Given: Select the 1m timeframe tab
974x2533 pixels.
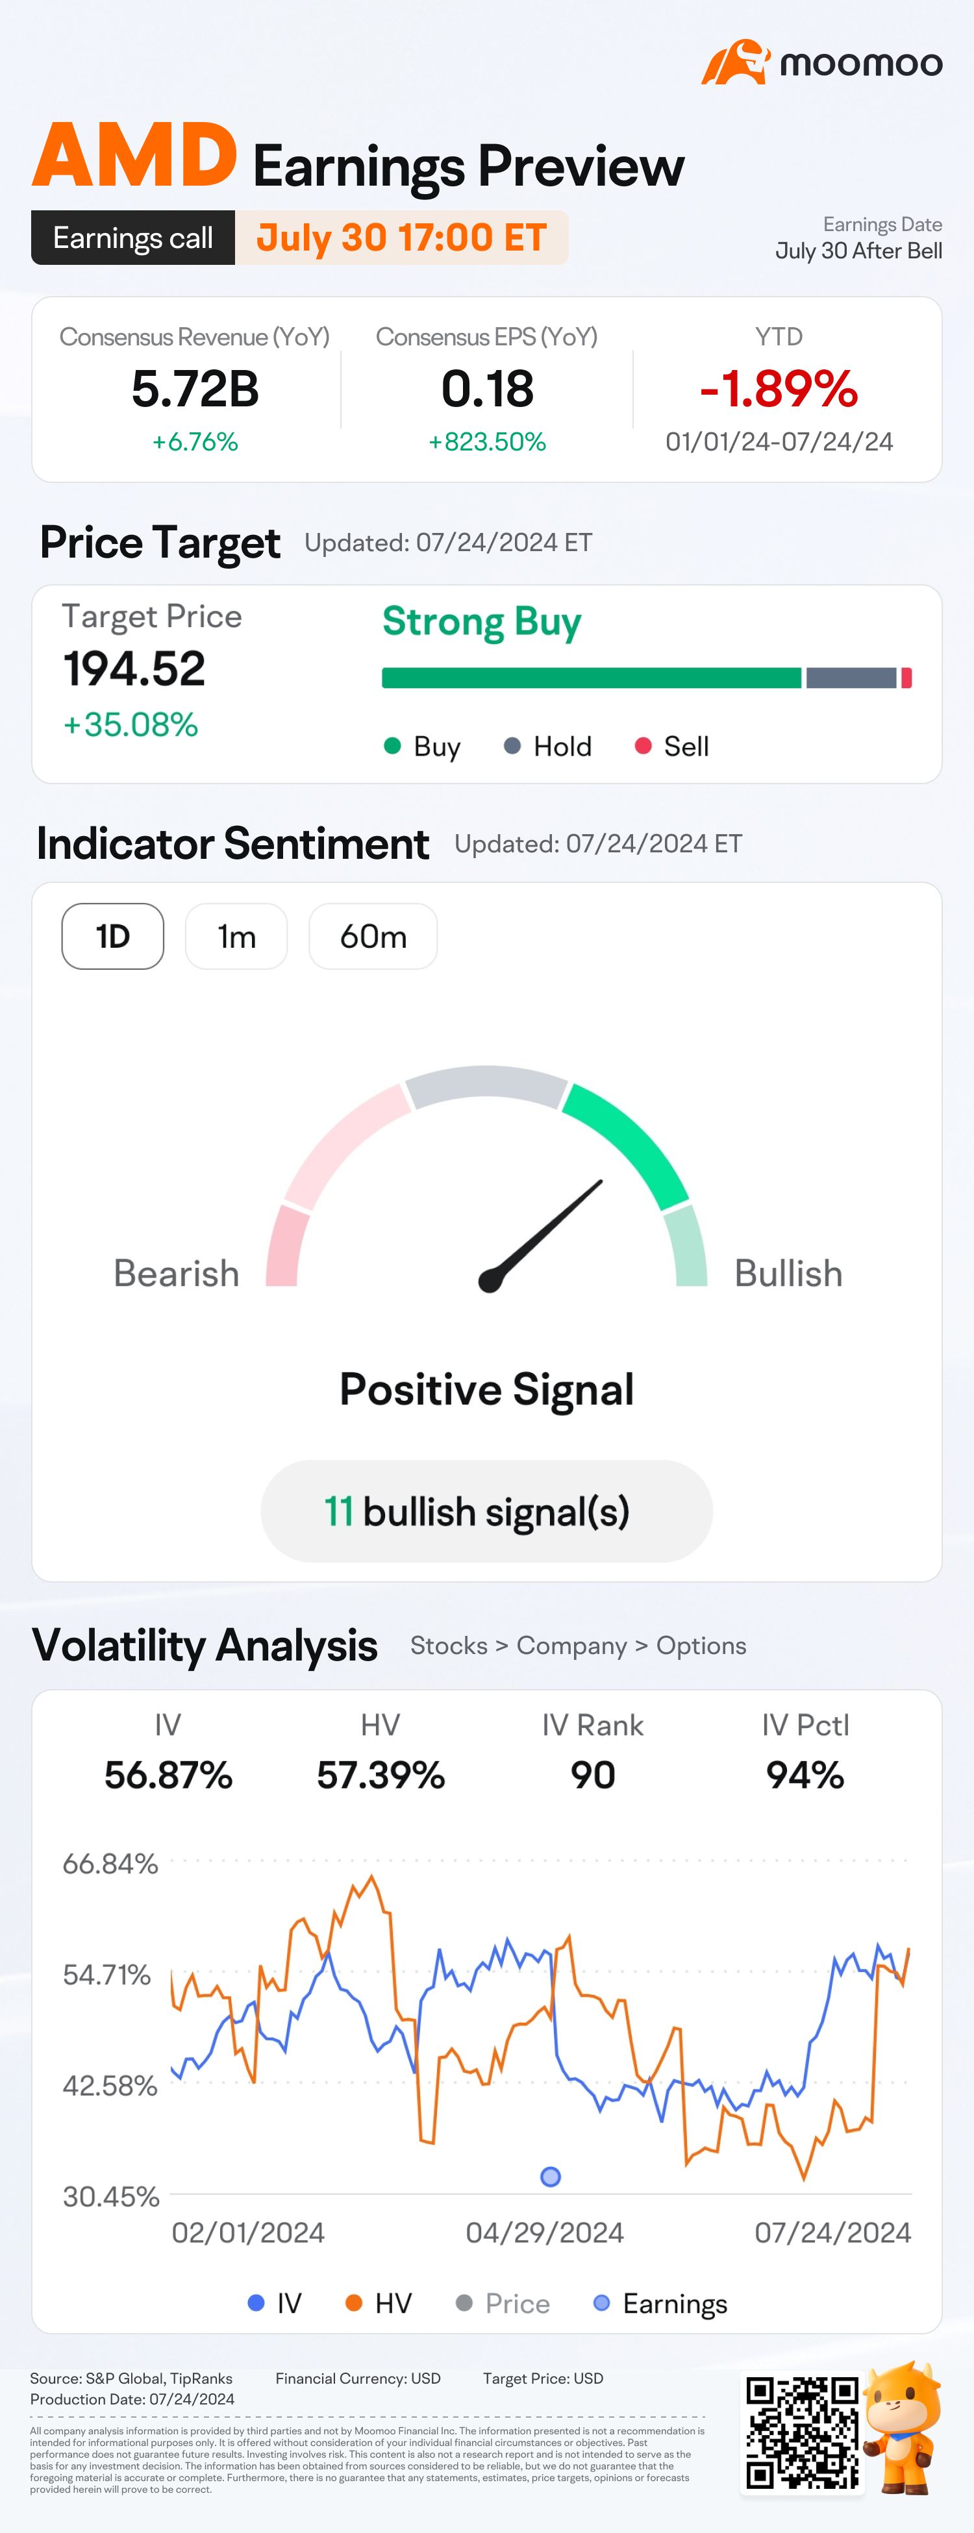Looking at the screenshot, I should [236, 936].
